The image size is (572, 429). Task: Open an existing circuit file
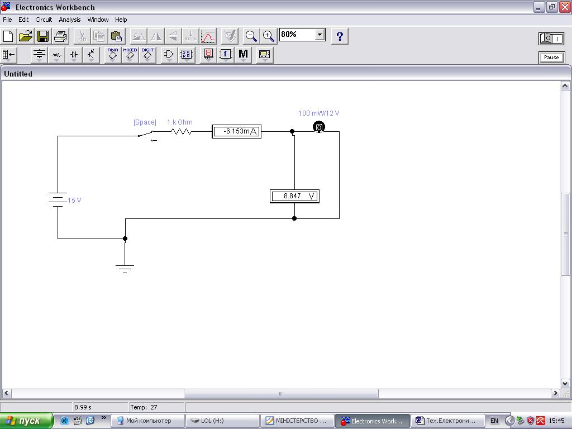(26, 36)
